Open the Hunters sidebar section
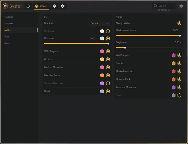 9,23
